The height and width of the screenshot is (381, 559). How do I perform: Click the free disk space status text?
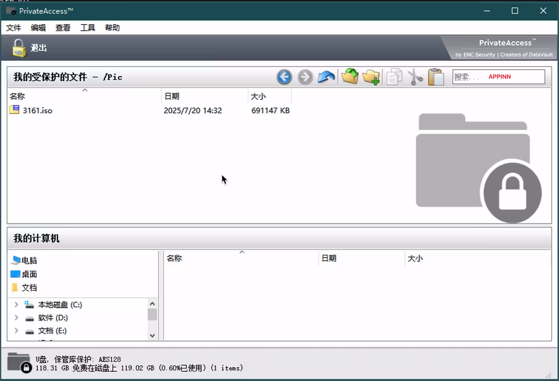click(x=139, y=368)
